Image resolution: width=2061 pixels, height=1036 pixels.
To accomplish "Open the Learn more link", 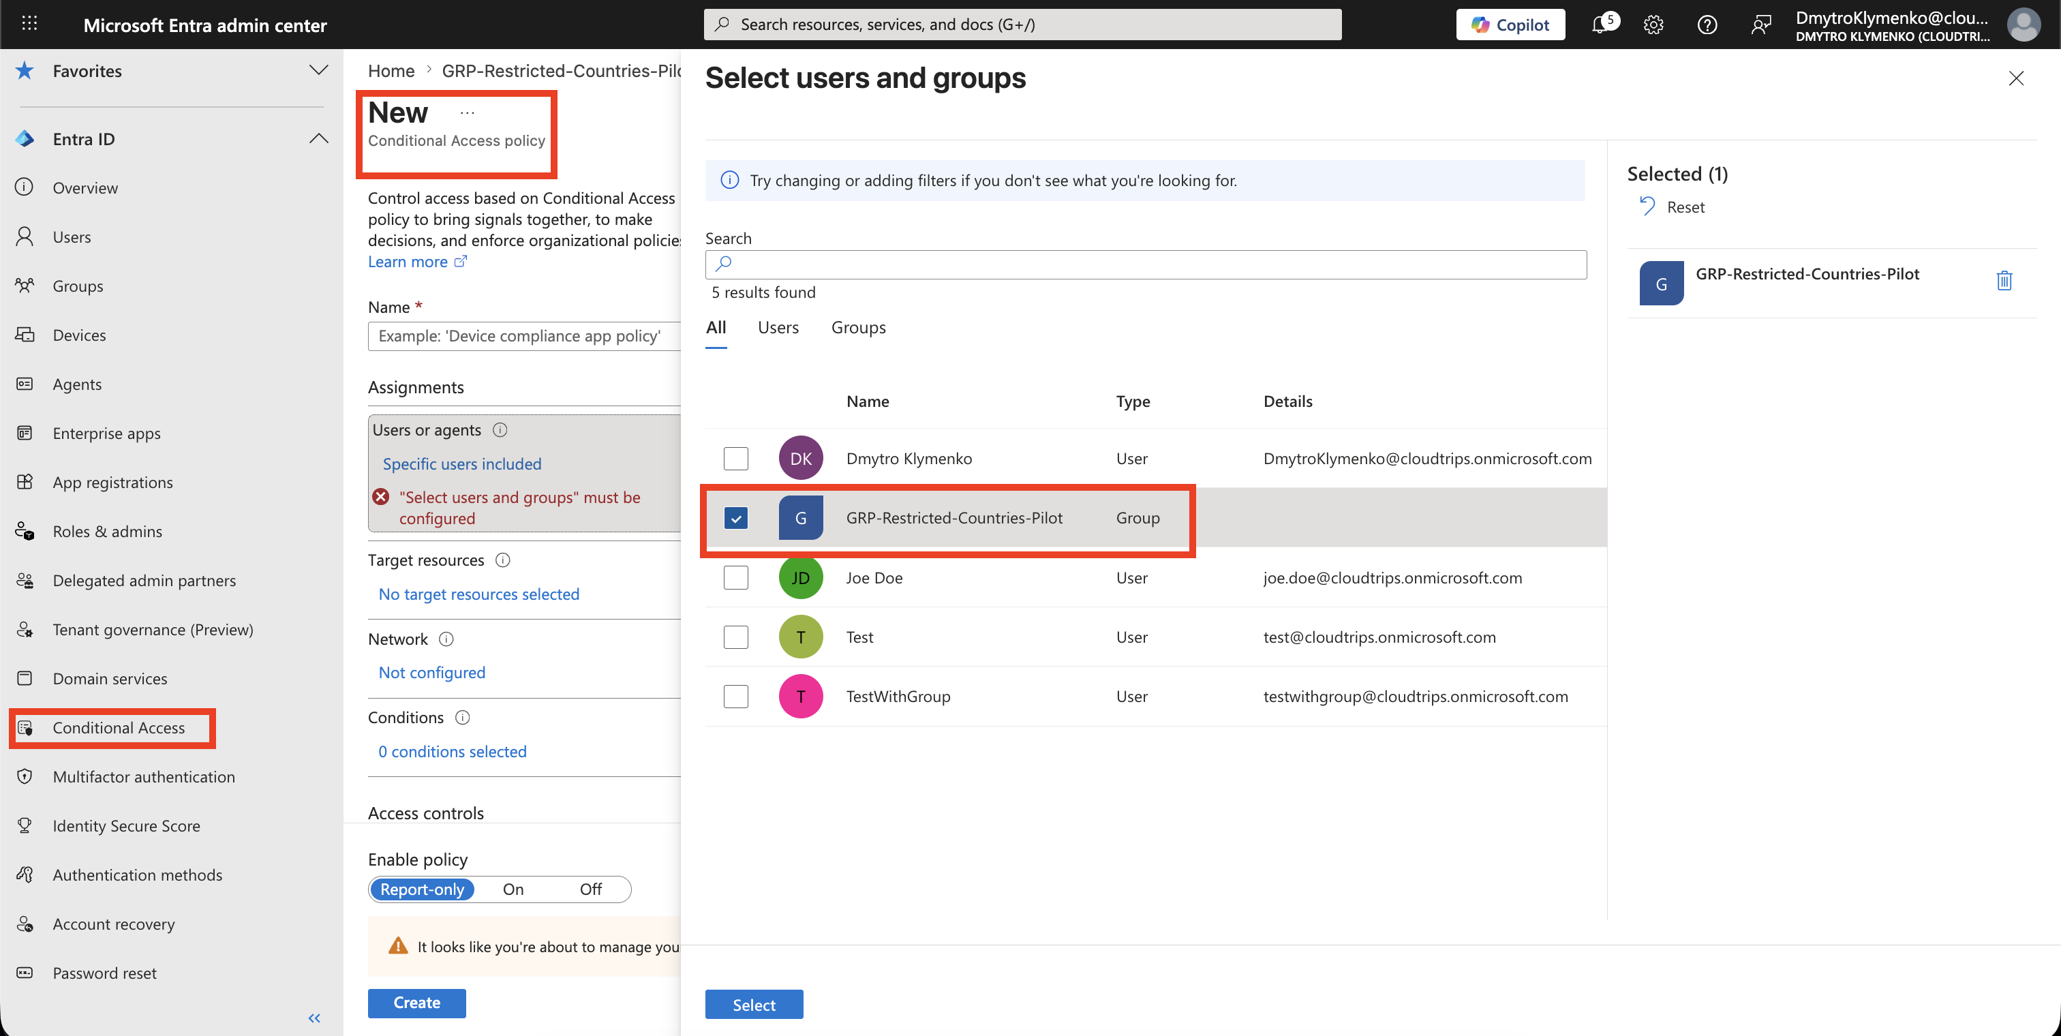I will (x=417, y=262).
